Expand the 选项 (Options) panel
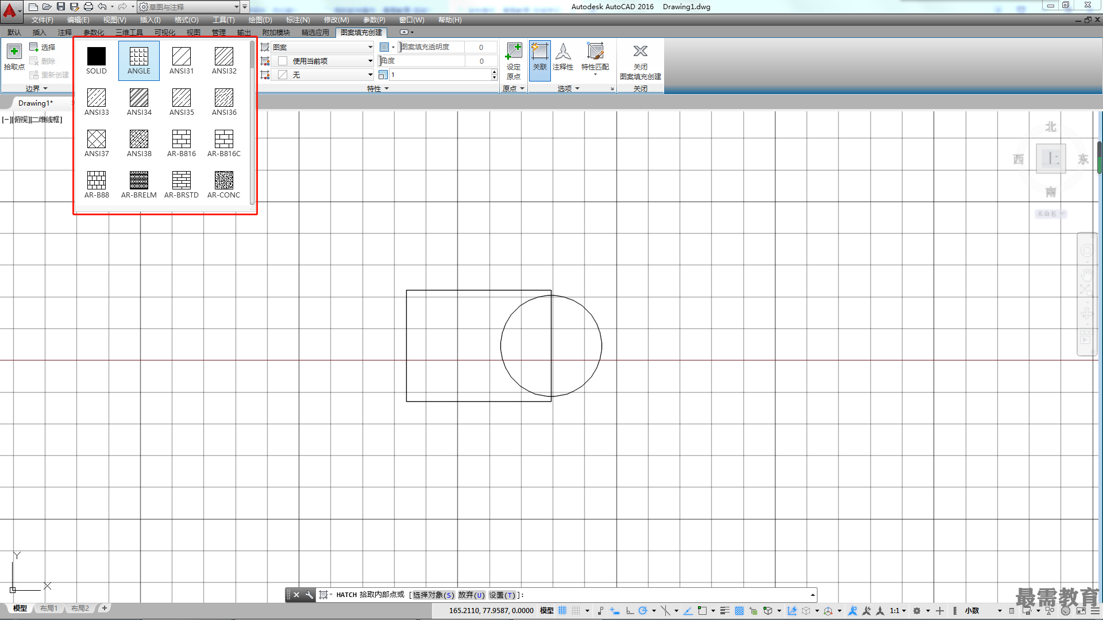The height and width of the screenshot is (620, 1103). 569,88
